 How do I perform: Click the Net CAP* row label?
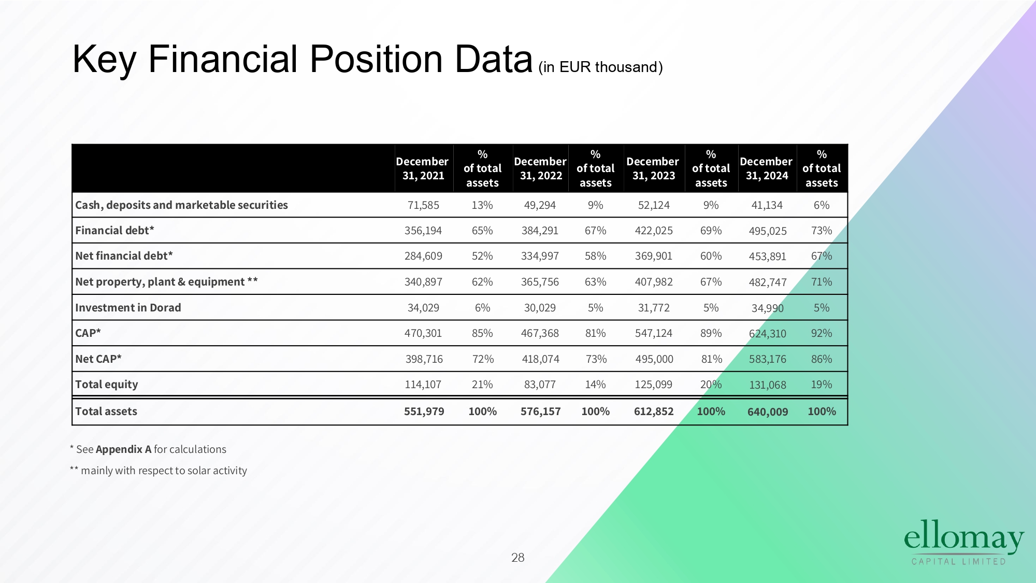point(98,359)
